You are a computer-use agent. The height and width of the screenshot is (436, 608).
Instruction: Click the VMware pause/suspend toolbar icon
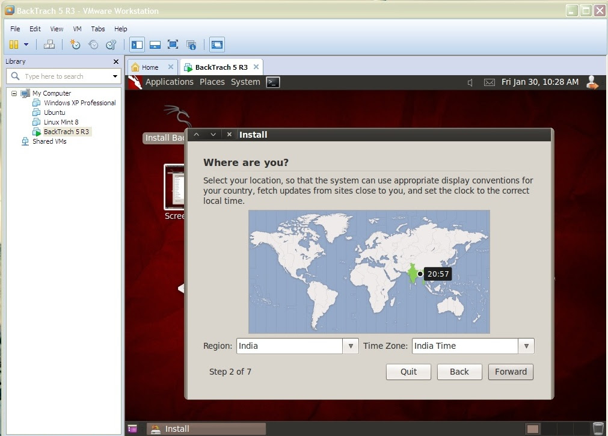pos(14,45)
